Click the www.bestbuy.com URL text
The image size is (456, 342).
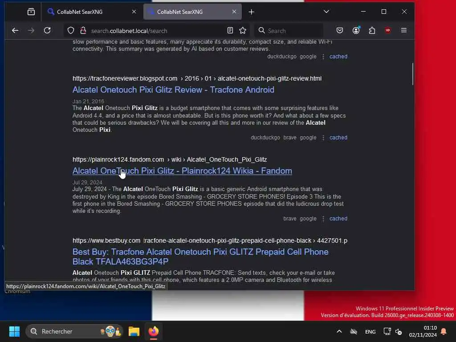point(106,241)
